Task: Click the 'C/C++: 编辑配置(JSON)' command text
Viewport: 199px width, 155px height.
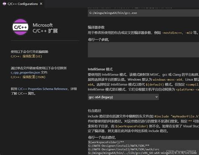Action: (x=28, y=77)
